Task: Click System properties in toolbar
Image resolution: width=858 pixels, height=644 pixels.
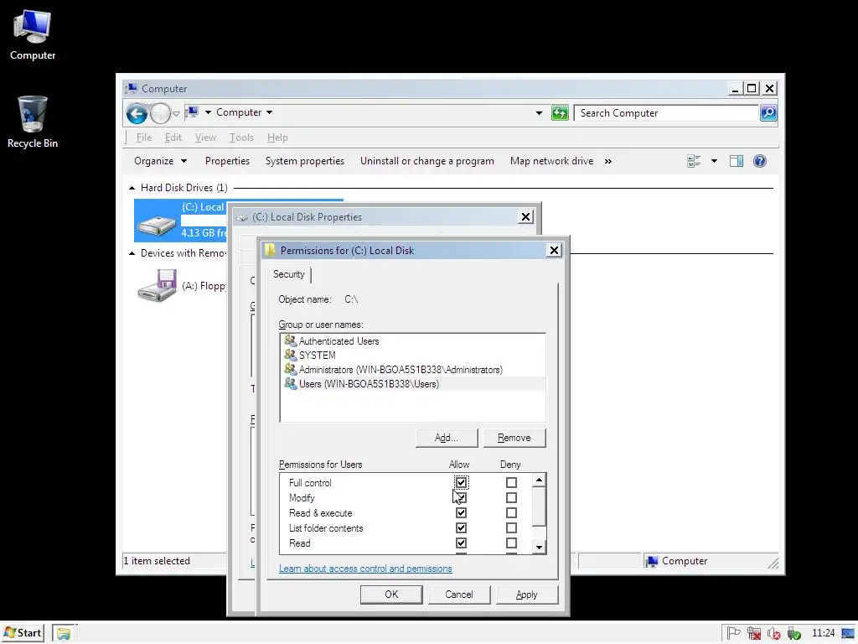Action: pyautogui.click(x=305, y=161)
